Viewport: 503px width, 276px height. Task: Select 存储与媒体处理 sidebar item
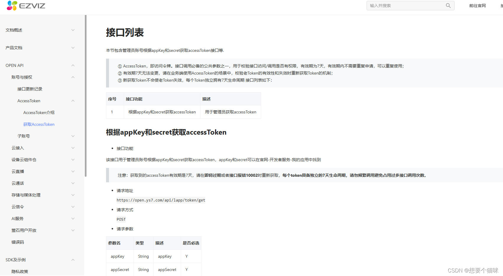click(x=26, y=195)
